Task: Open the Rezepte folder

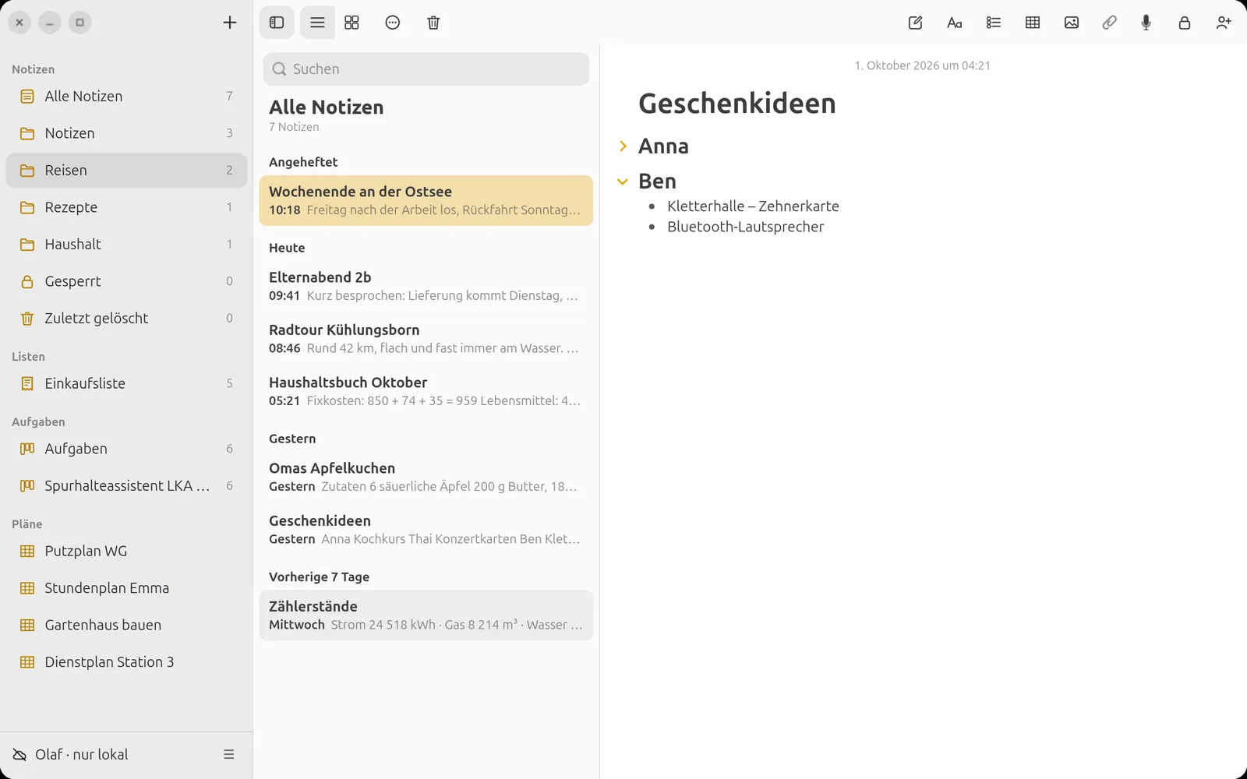Action: point(126,207)
